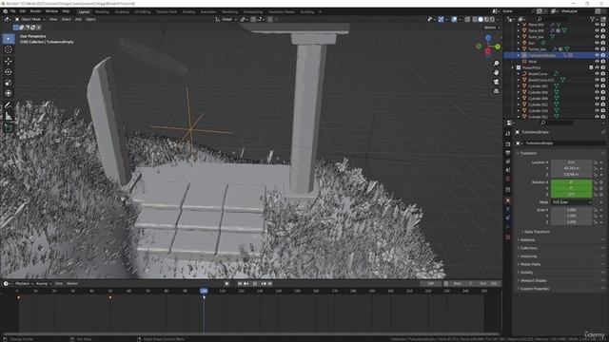Open the Render properties tab
609x342 pixels.
[x=507, y=144]
